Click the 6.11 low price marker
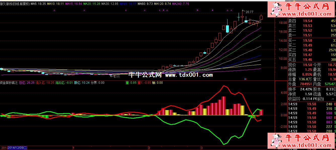 click(116, 76)
